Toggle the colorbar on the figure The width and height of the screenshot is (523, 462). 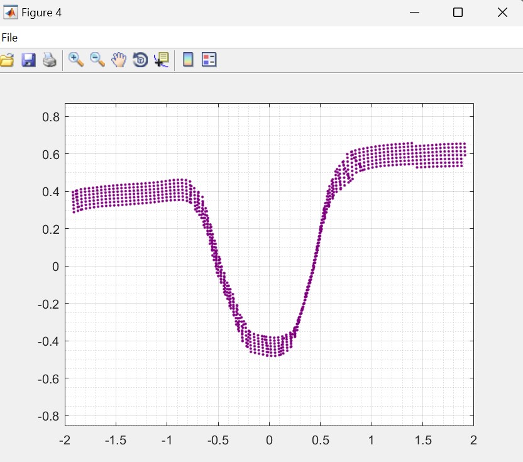click(x=187, y=60)
